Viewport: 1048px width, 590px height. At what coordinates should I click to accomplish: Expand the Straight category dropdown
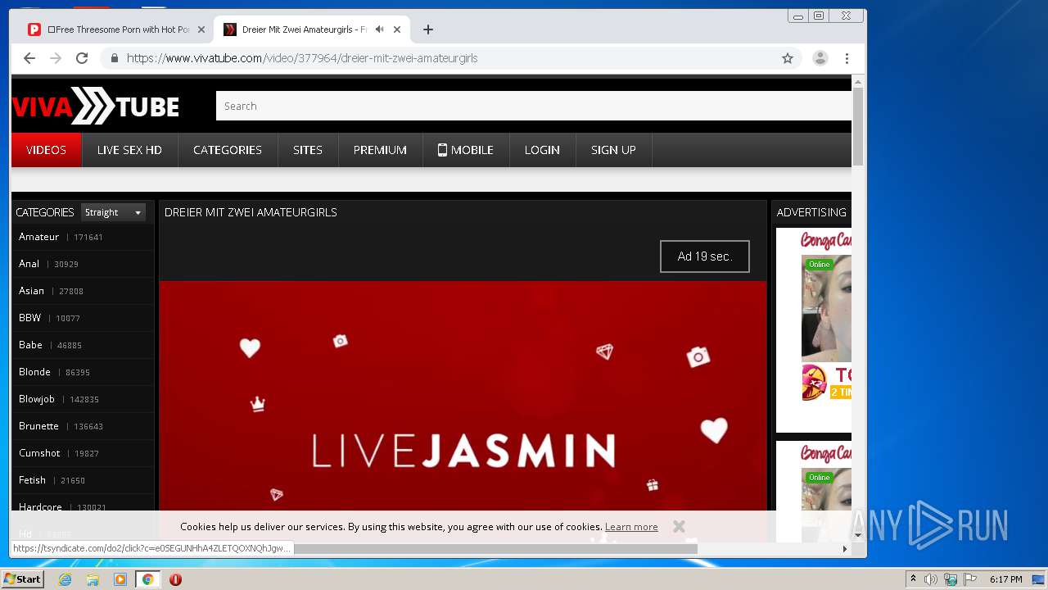[x=113, y=212]
